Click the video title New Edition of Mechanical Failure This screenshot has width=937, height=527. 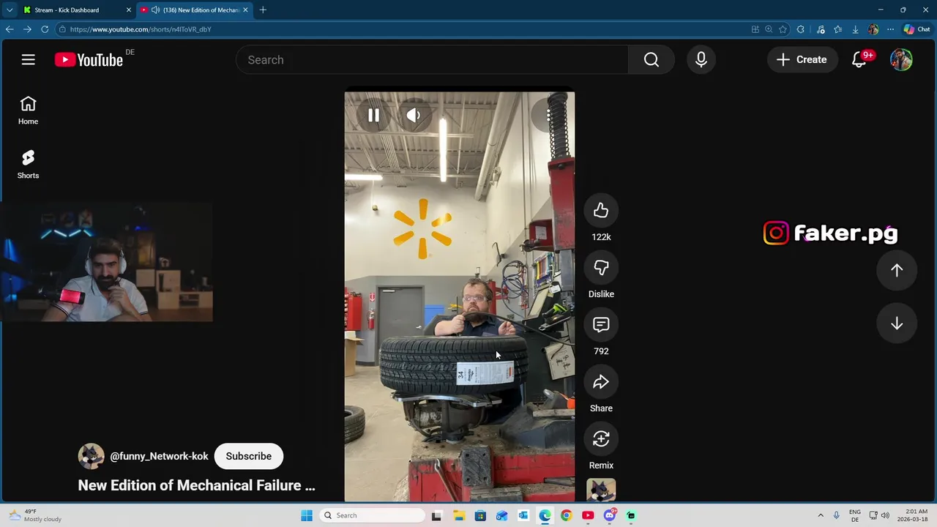pyautogui.click(x=196, y=485)
